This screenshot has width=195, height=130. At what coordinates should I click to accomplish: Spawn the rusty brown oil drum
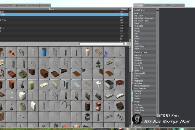coord(87,106)
